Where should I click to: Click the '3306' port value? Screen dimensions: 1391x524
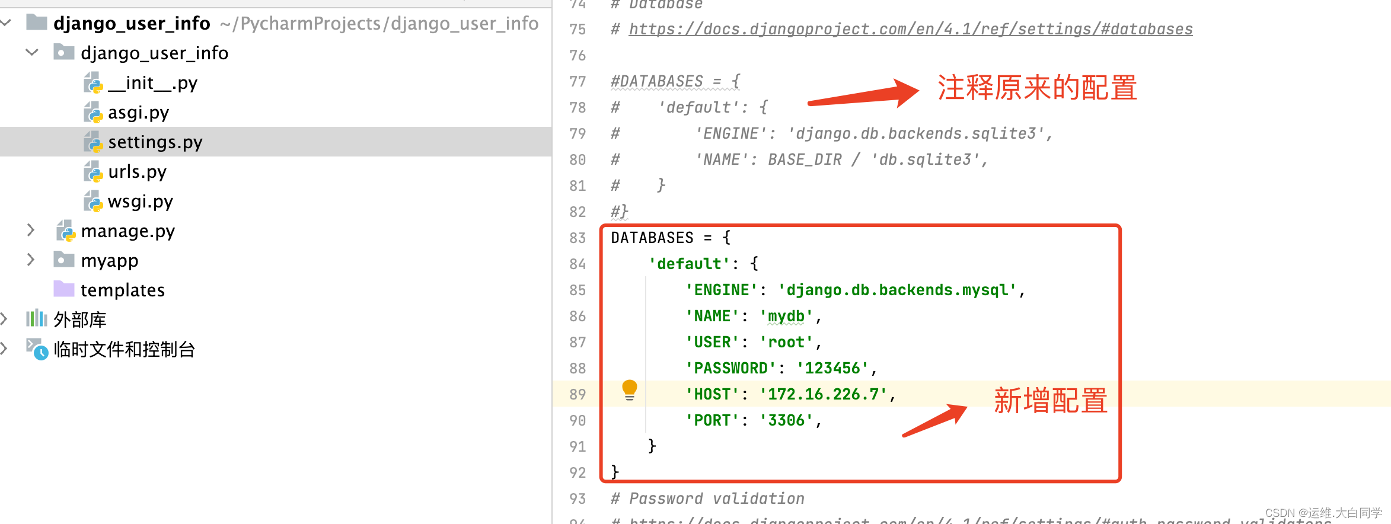pyautogui.click(x=786, y=420)
